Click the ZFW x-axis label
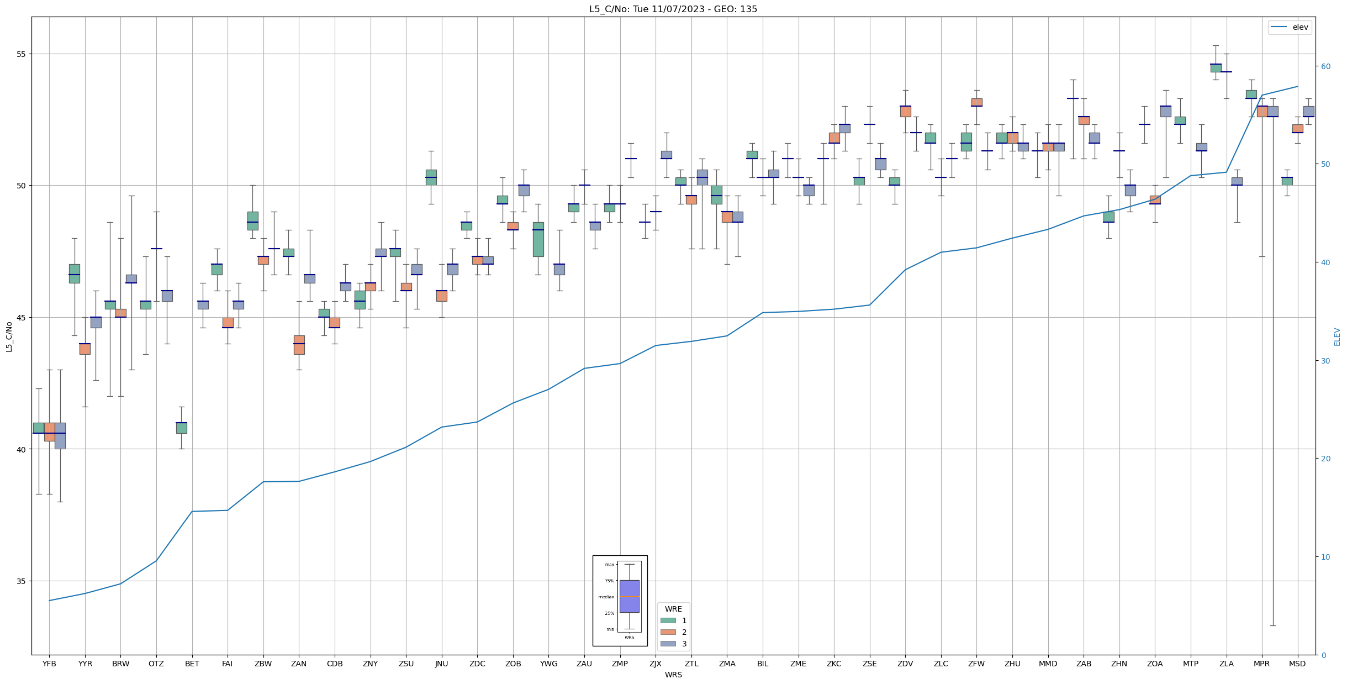Viewport: 1347px width, 684px height. click(976, 664)
